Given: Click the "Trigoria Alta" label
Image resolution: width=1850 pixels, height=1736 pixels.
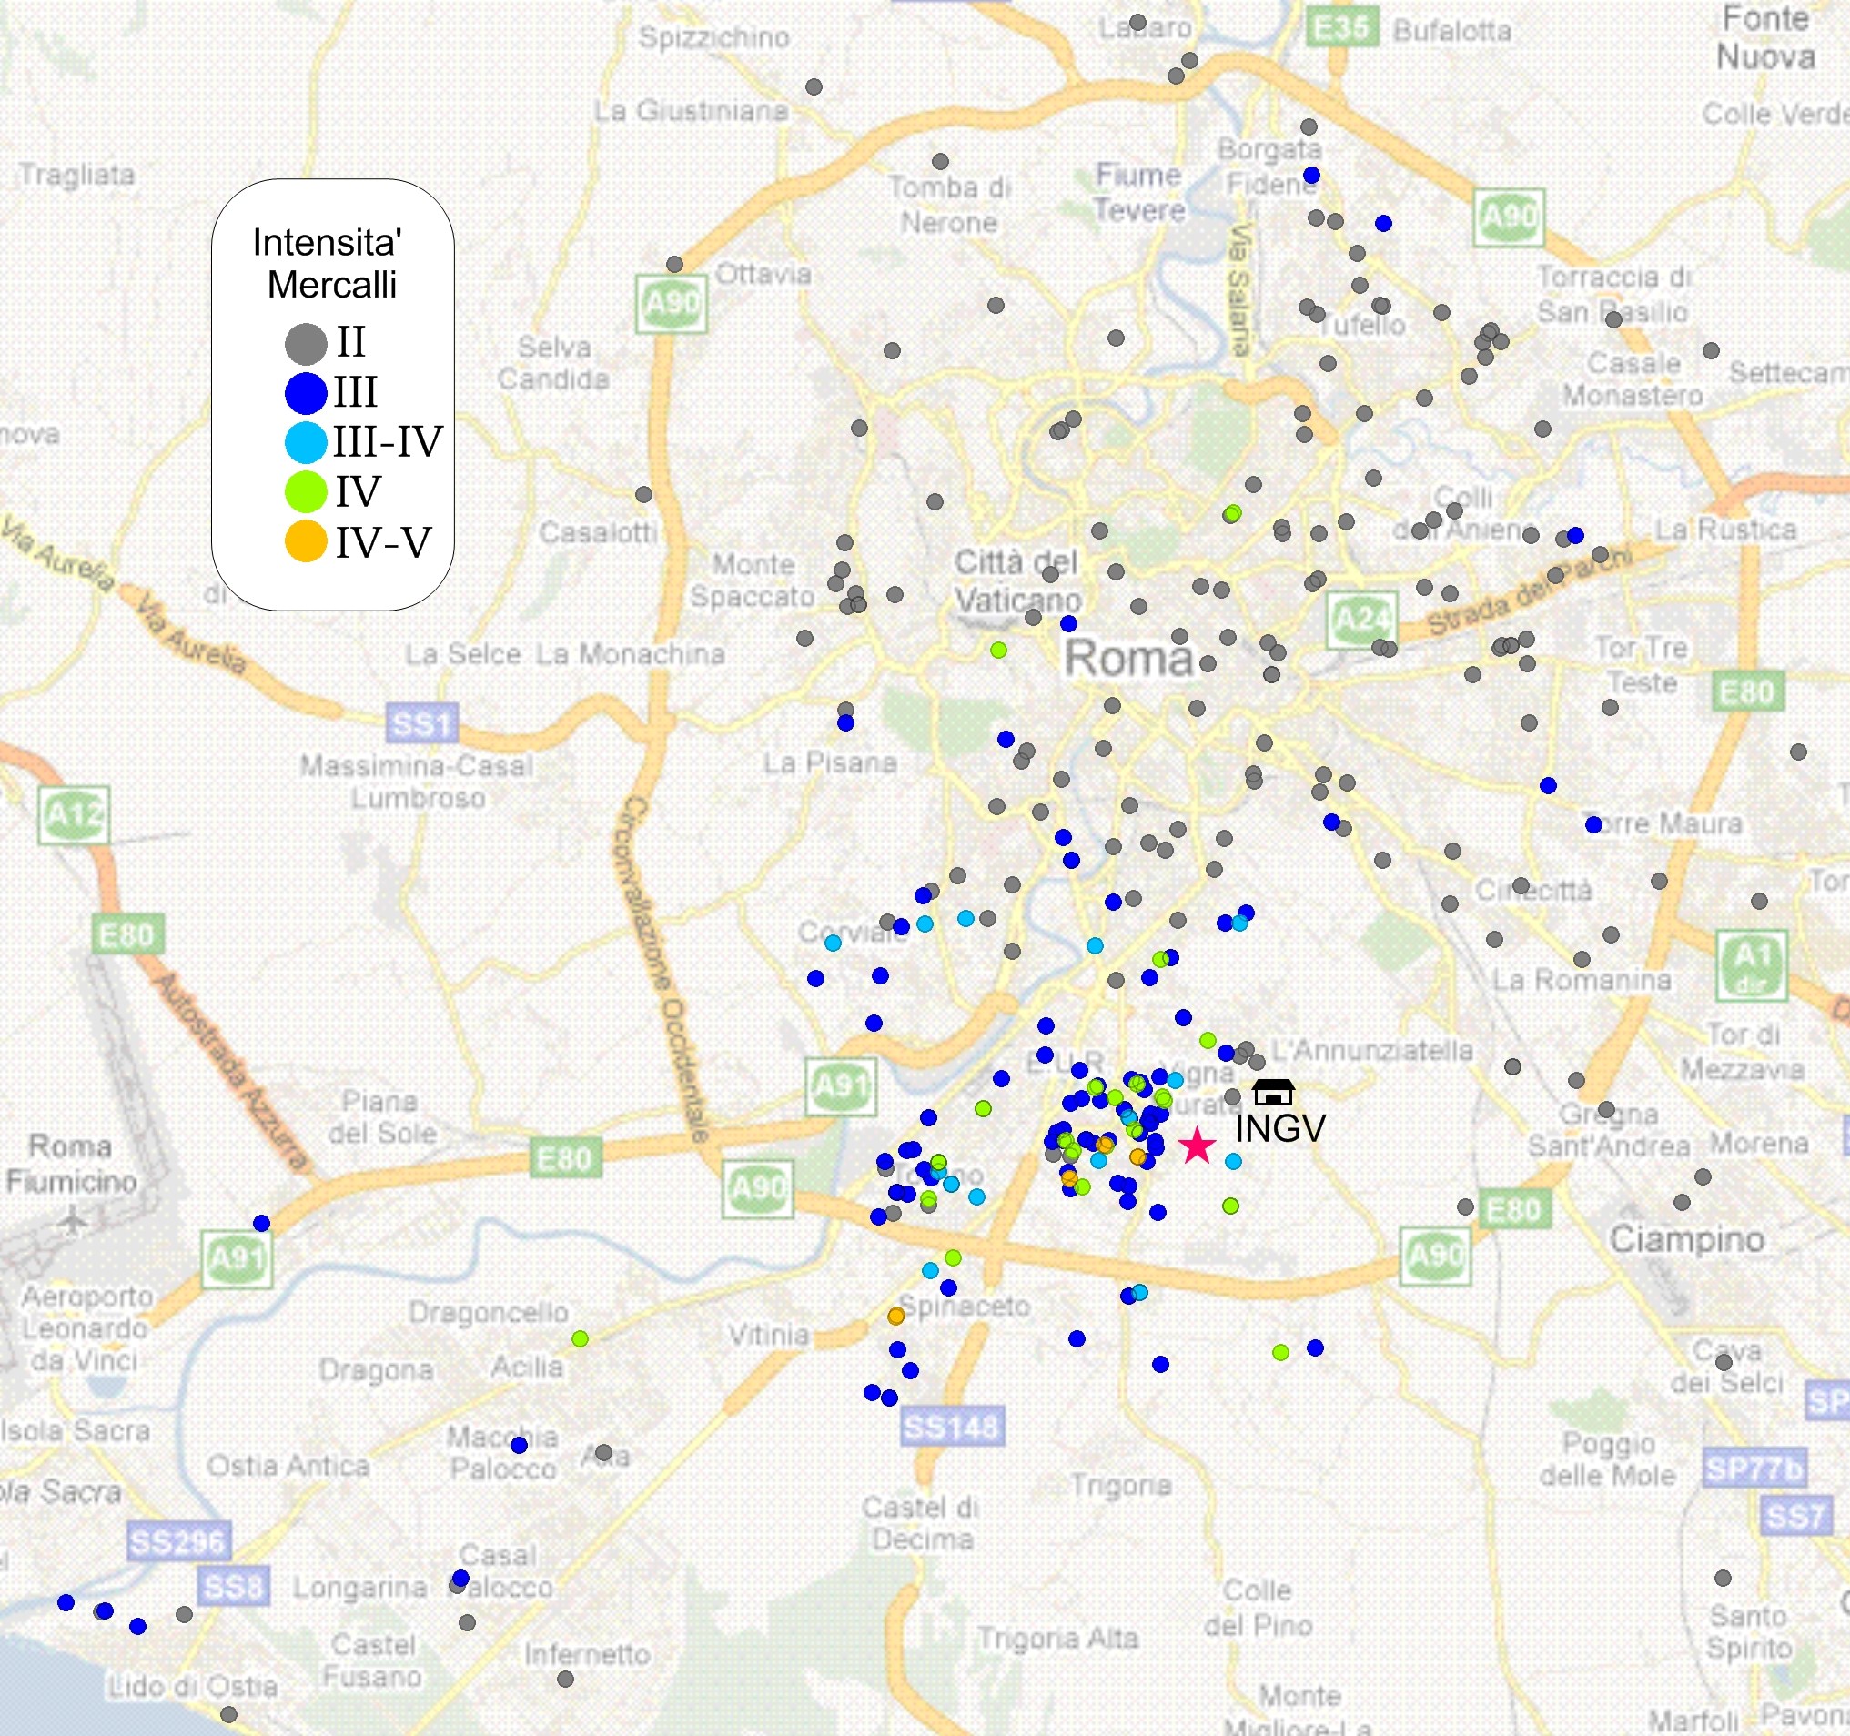Looking at the screenshot, I should click(1058, 1638).
